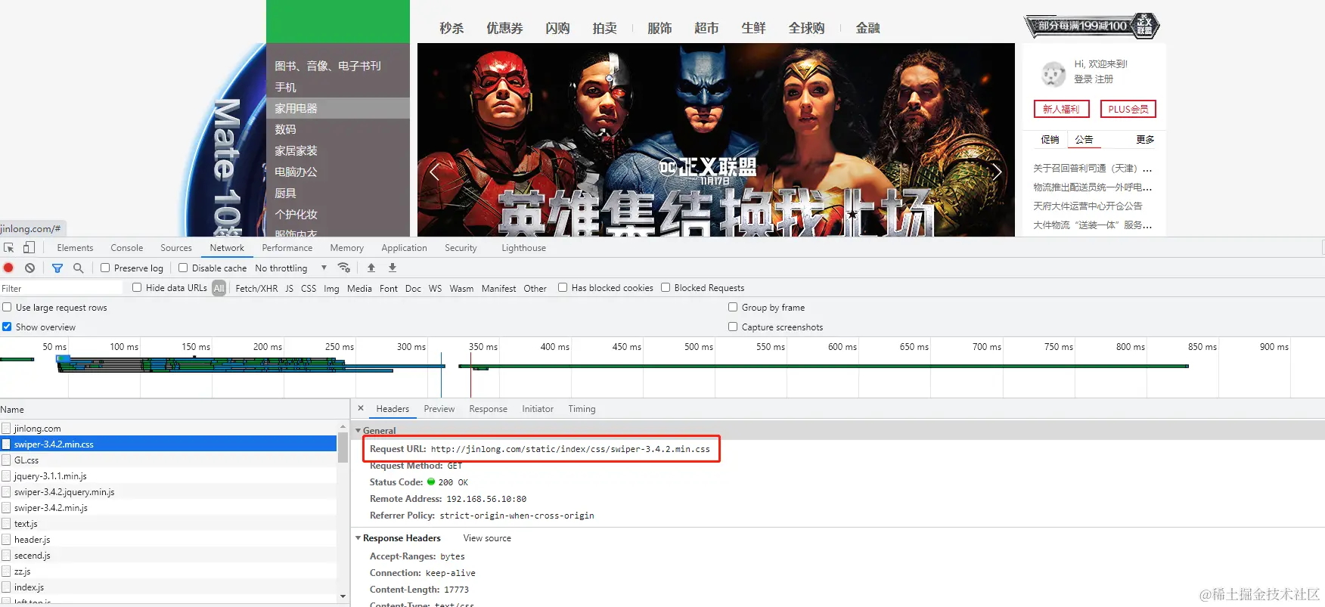Image resolution: width=1325 pixels, height=607 pixels.
Task: Click the request list scrollbar down arrow
Action: tap(343, 596)
